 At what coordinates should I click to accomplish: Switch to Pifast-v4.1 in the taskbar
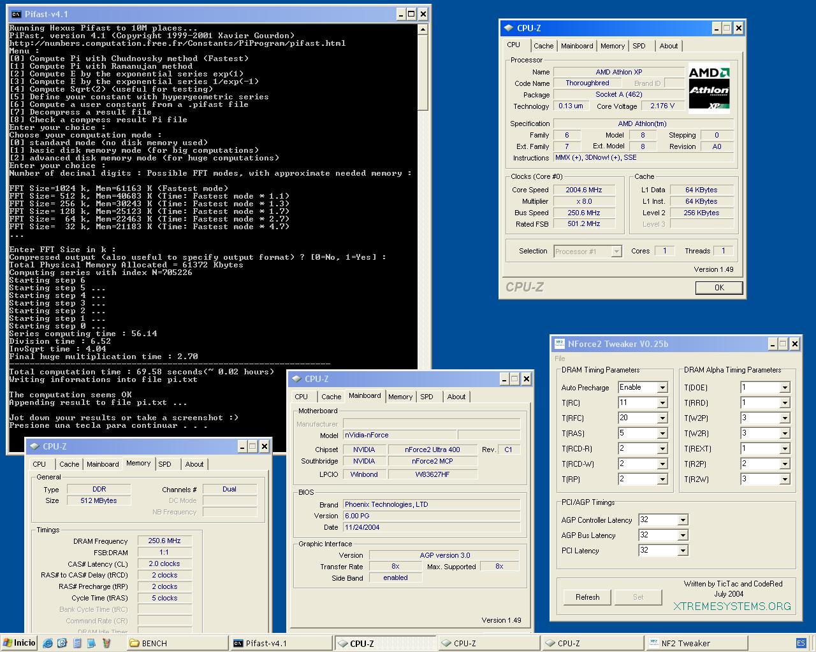[280, 643]
